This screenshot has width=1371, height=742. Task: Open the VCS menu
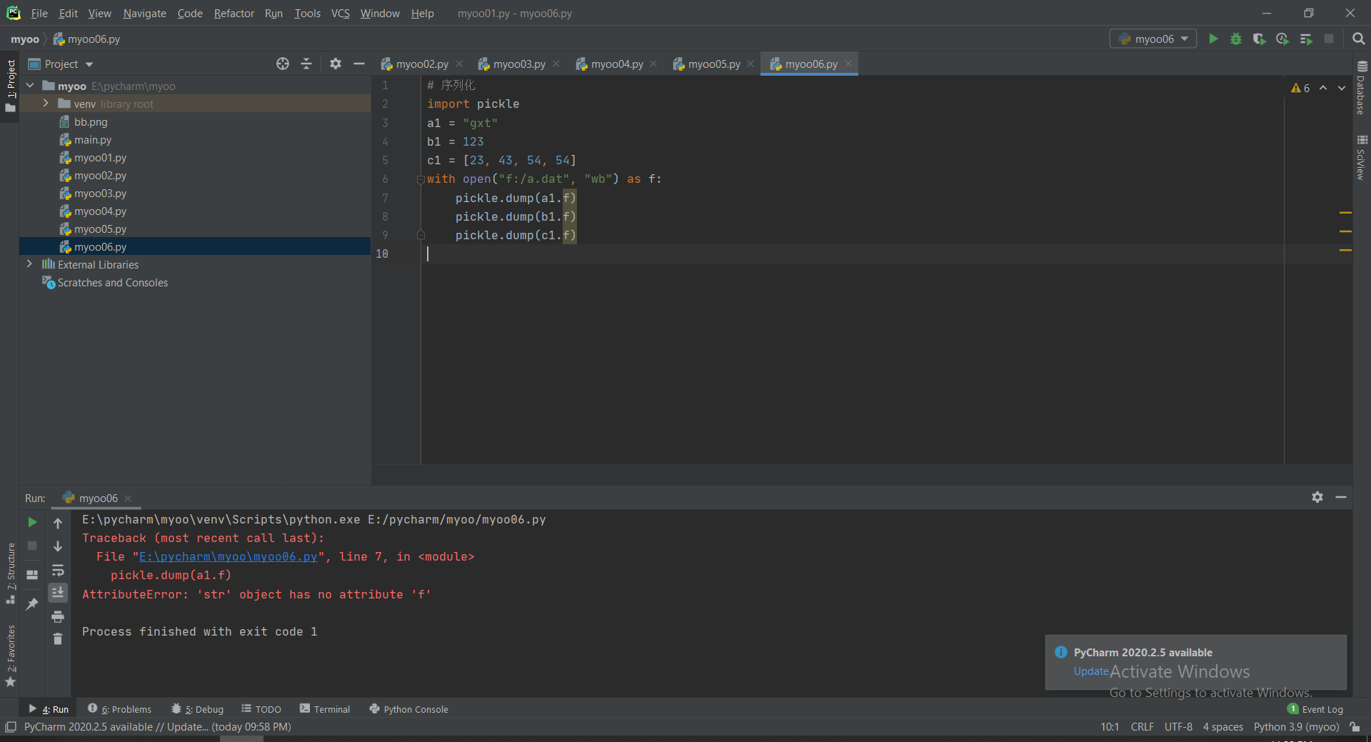pyautogui.click(x=341, y=13)
